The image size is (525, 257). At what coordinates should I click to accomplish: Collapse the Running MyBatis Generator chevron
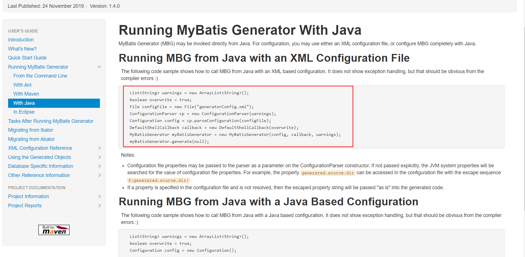point(99,67)
